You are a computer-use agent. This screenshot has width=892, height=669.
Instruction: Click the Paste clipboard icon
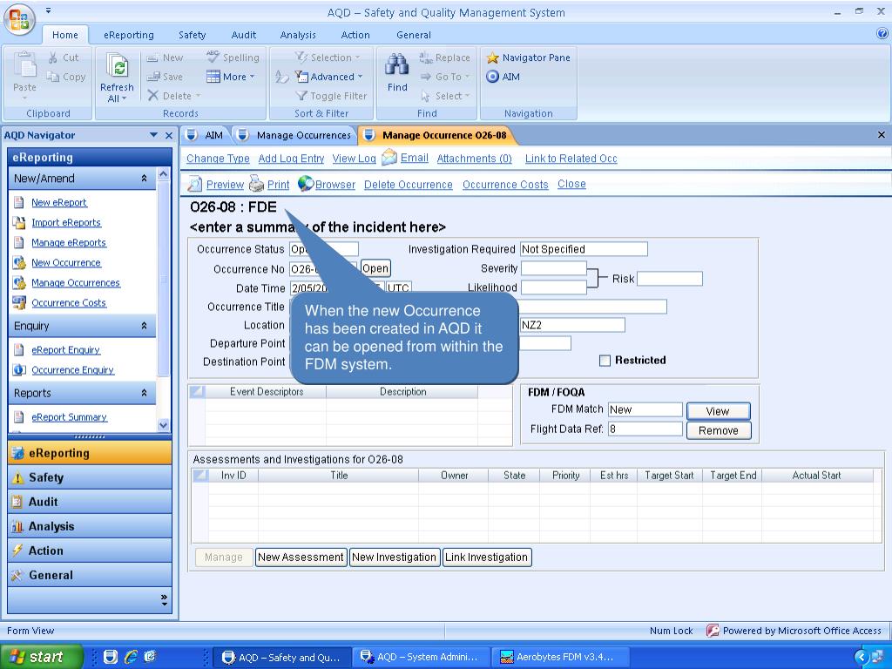(x=24, y=64)
